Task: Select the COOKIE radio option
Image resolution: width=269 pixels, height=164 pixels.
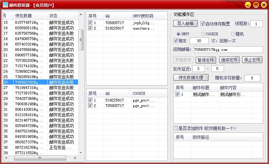Action: [x=203, y=34]
